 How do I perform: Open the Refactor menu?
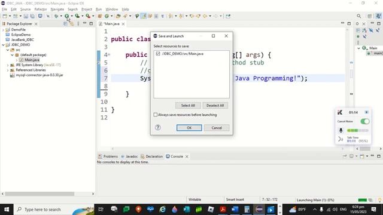pyautogui.click(x=41, y=10)
